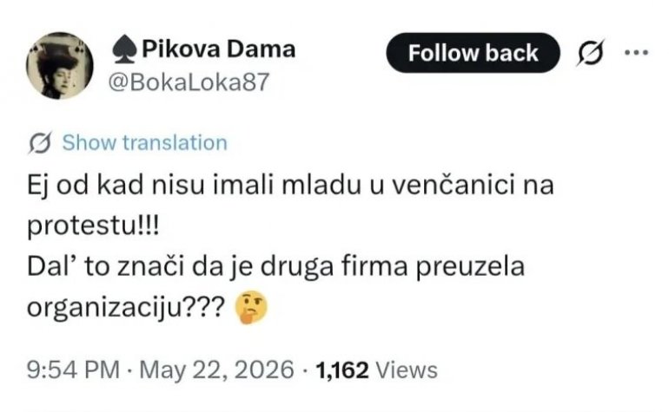Click the word 'protestu!!!' in the post
The width and height of the screenshot is (669, 412).
point(93,226)
